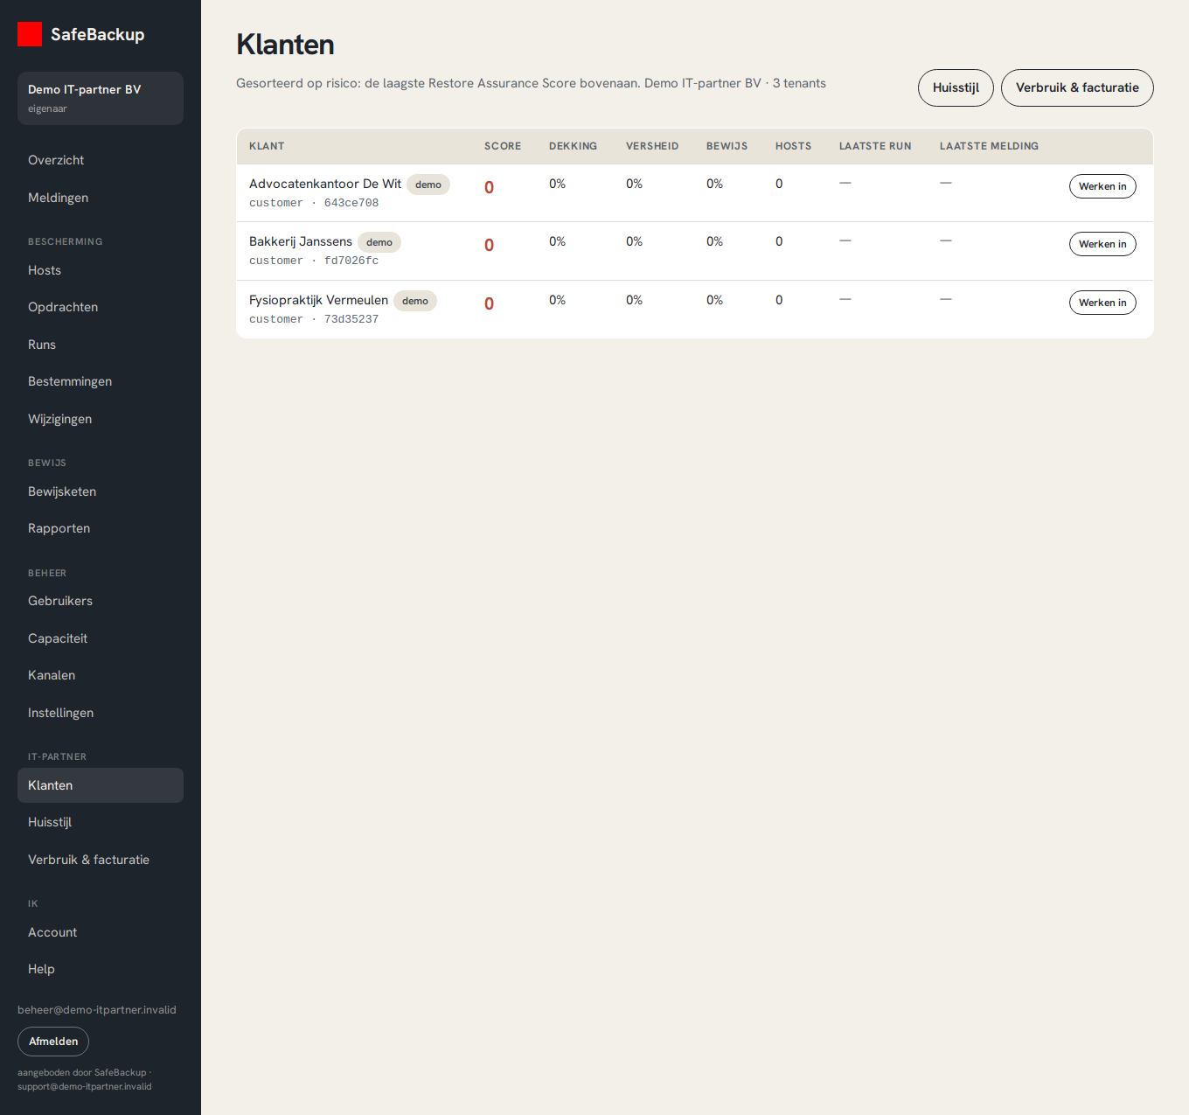Screen dimensions: 1189x1115
Task: Open Capaciteit
Action: pyautogui.click(x=101, y=638)
